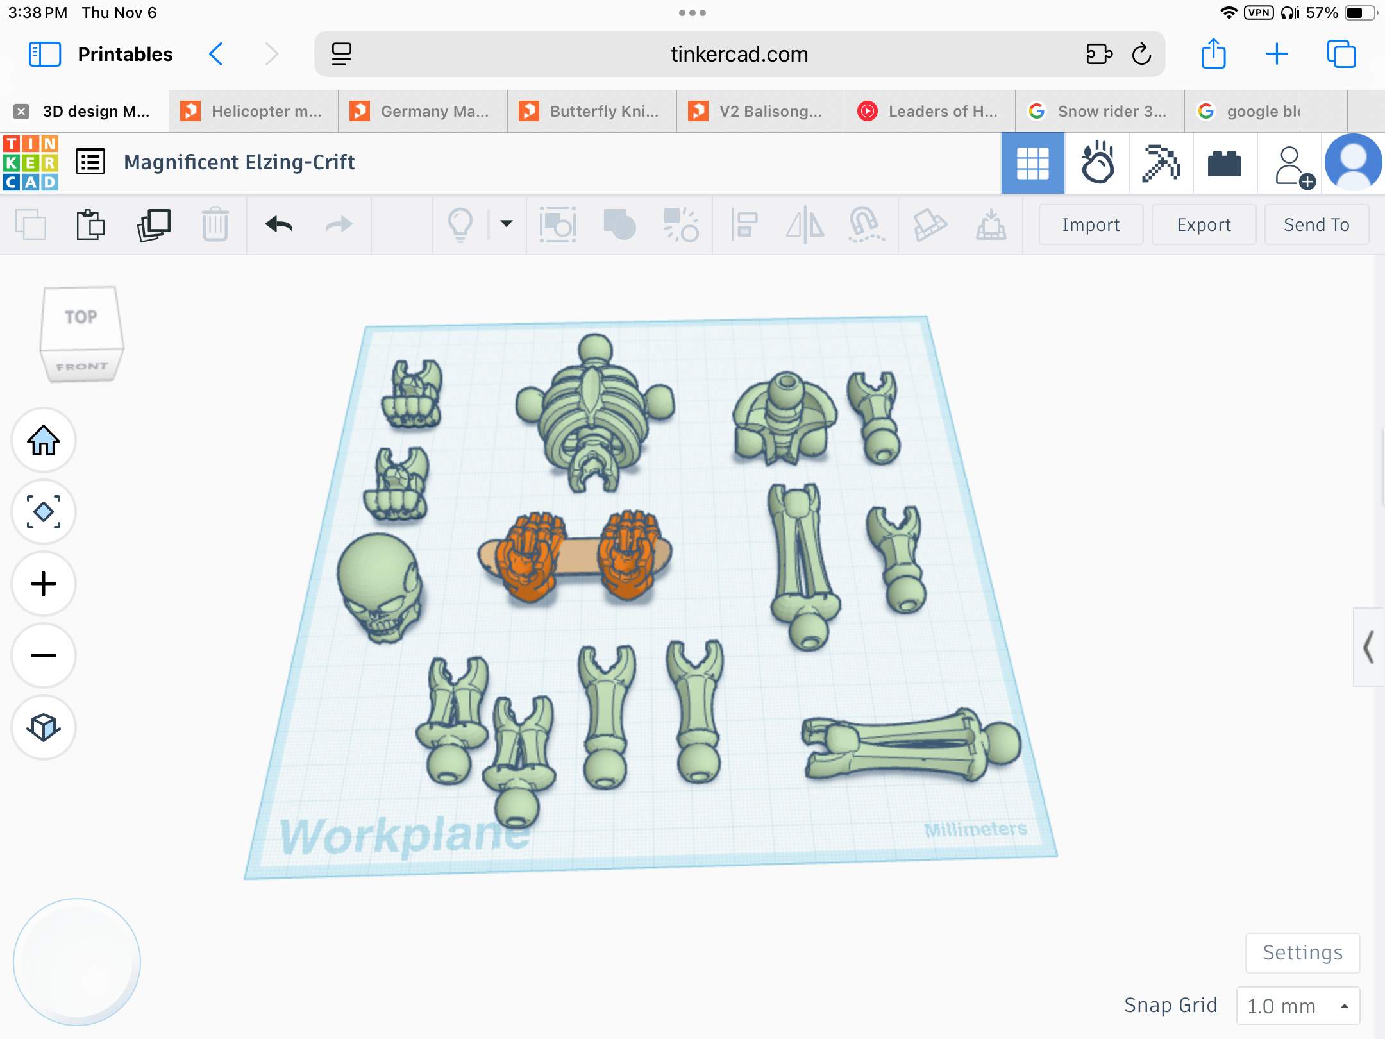
Task: Redo the last action
Action: [339, 224]
